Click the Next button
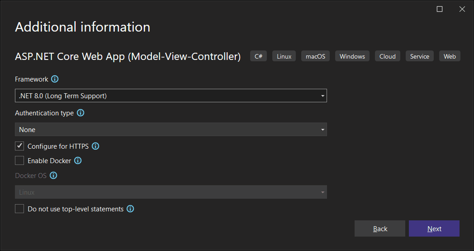 [x=434, y=229]
